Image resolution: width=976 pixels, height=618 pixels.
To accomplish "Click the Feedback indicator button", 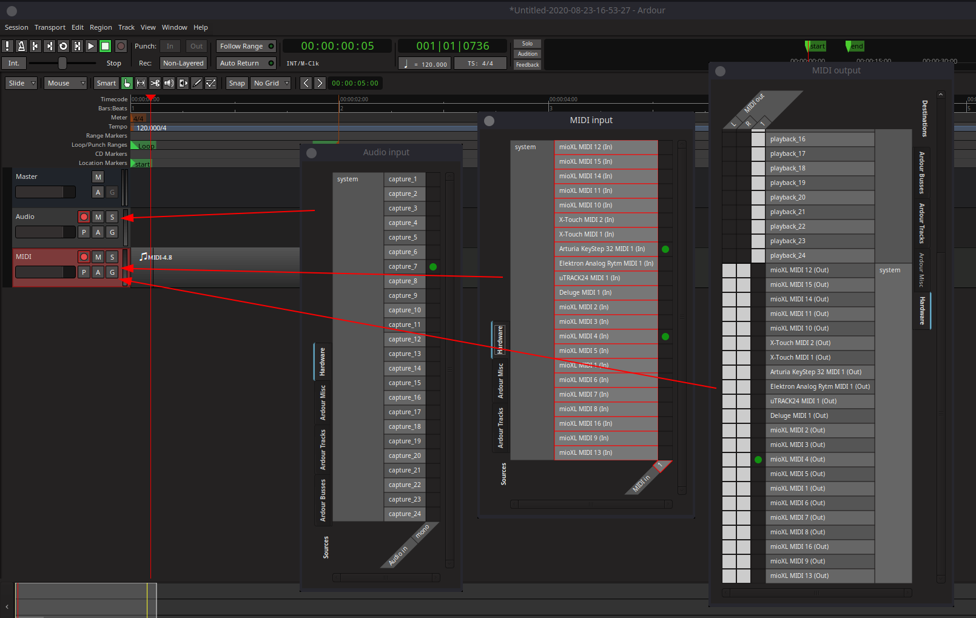I will pos(527,65).
